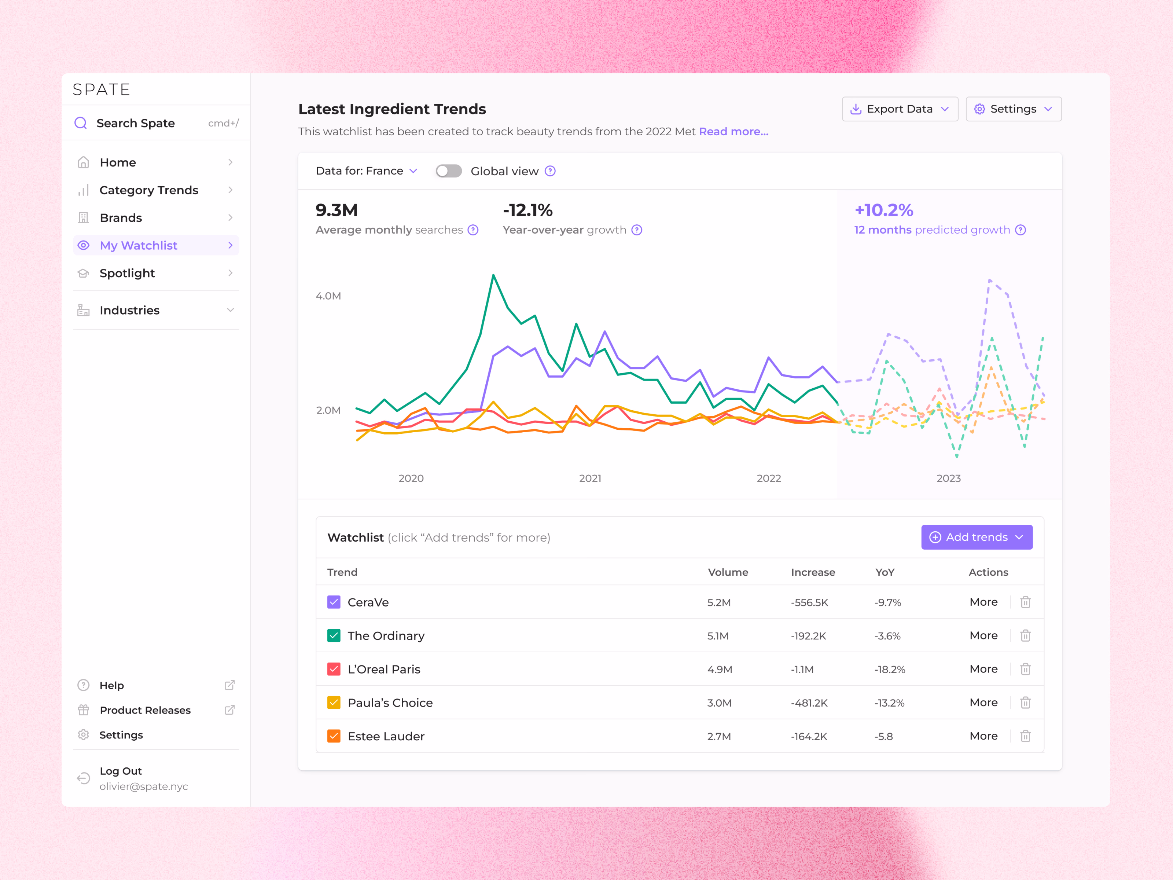Toggle the Global view switch

(449, 171)
